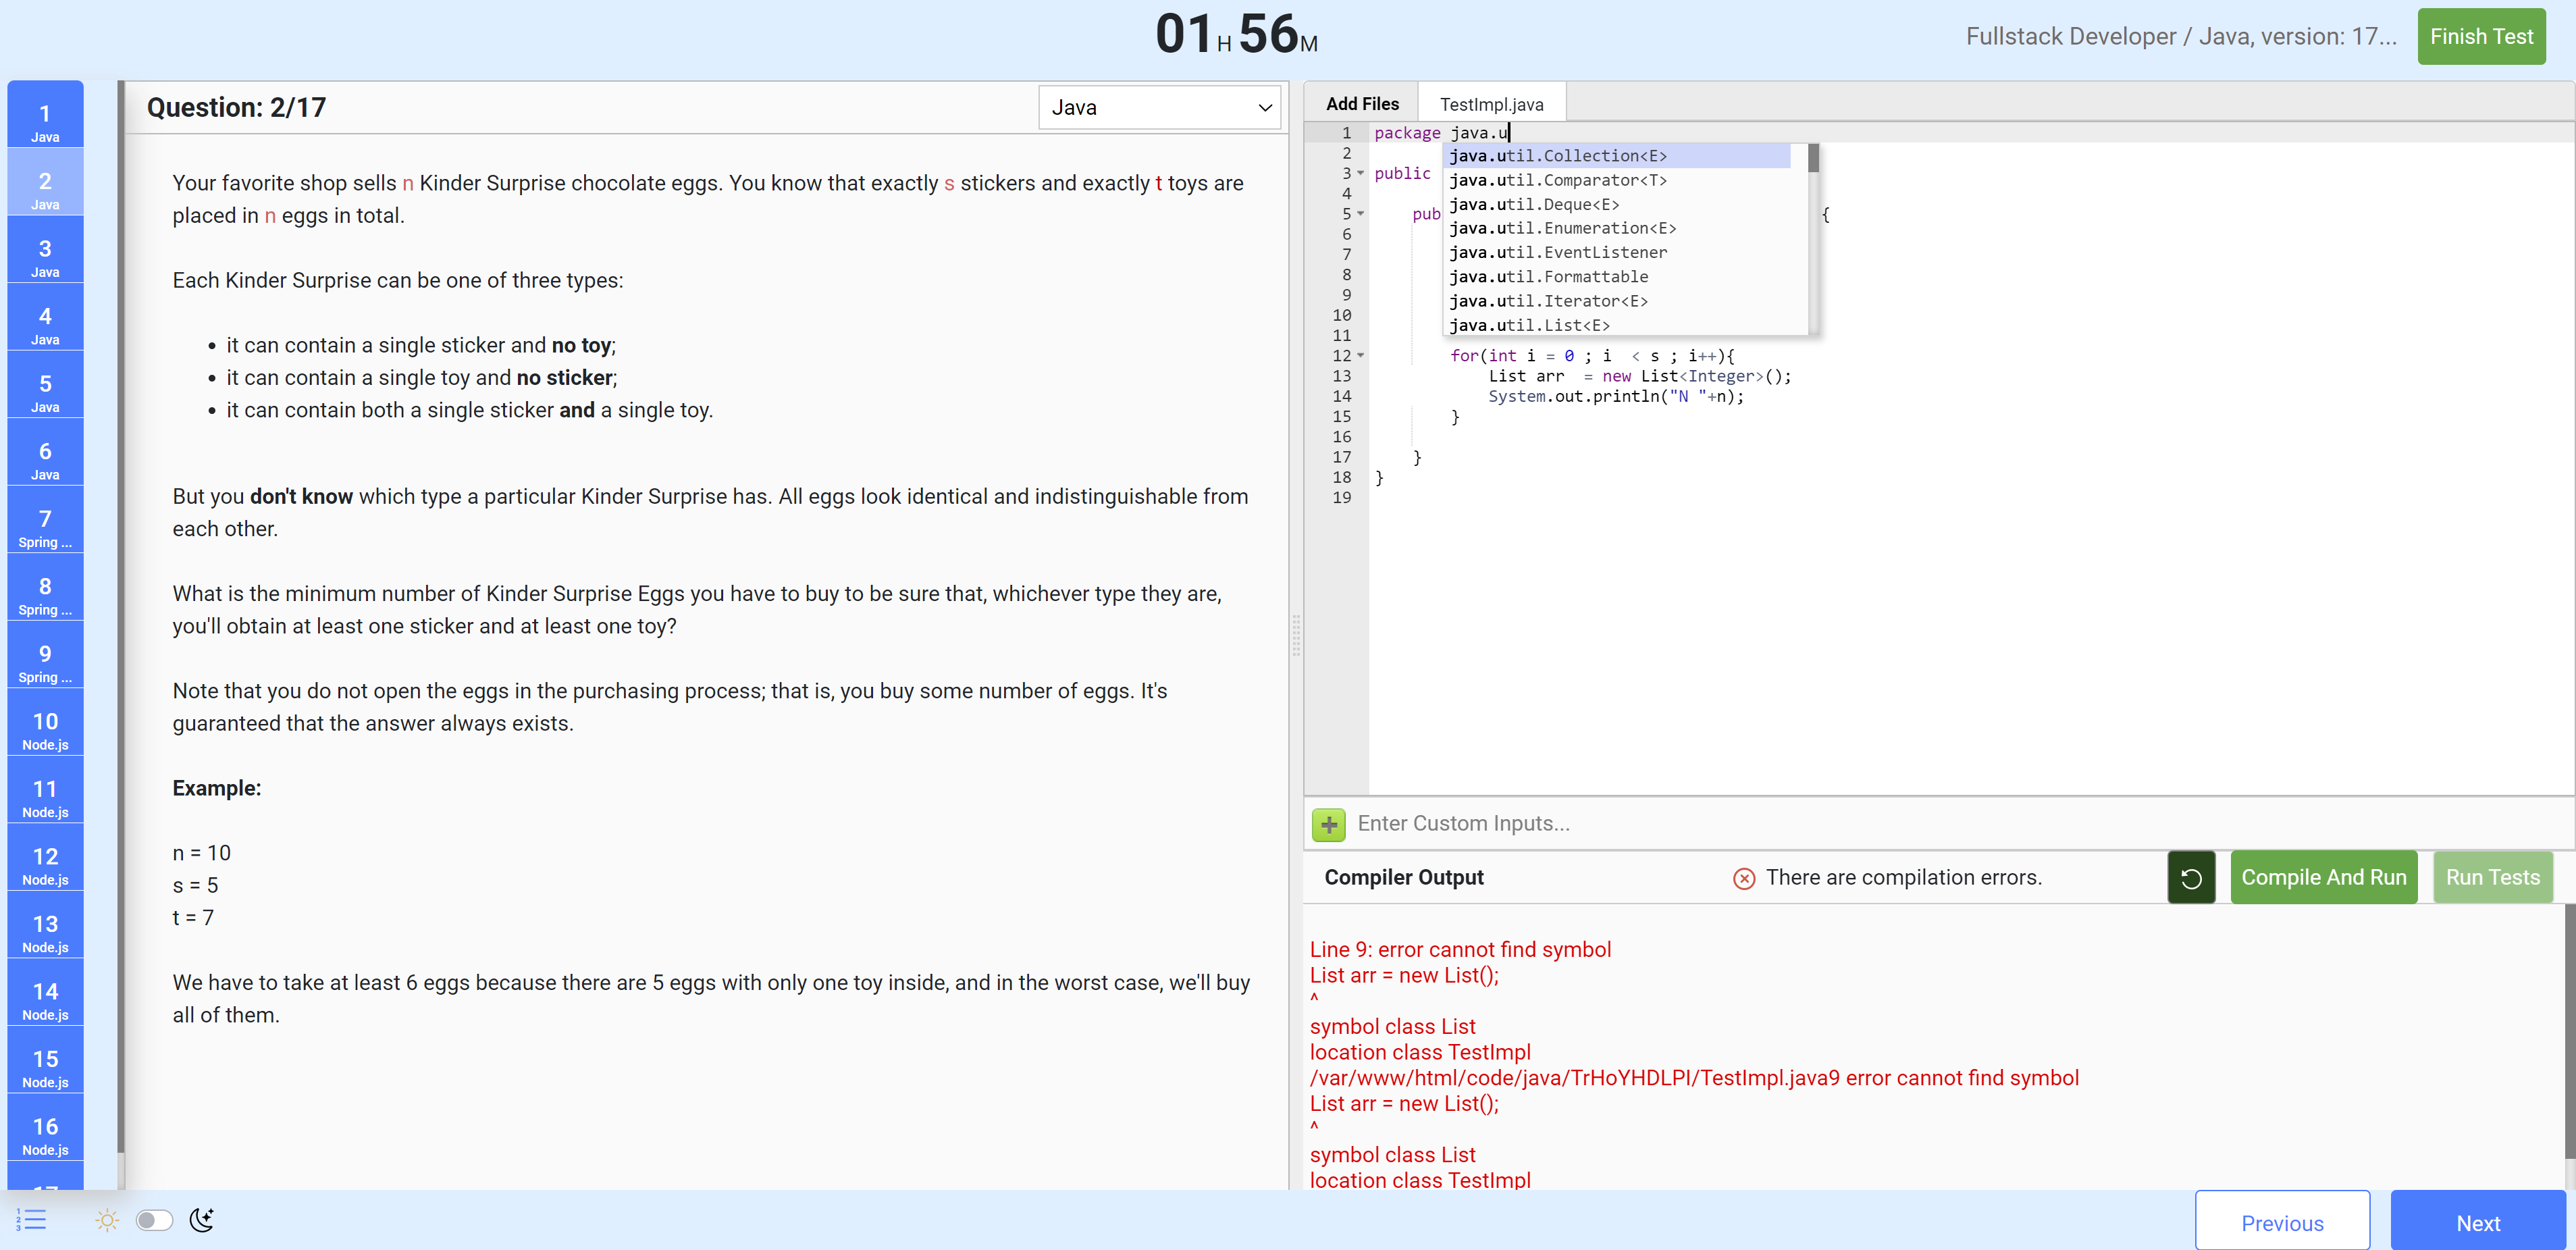This screenshot has height=1250, width=2576.
Task: Click Compile And Run
Action: [x=2323, y=877]
